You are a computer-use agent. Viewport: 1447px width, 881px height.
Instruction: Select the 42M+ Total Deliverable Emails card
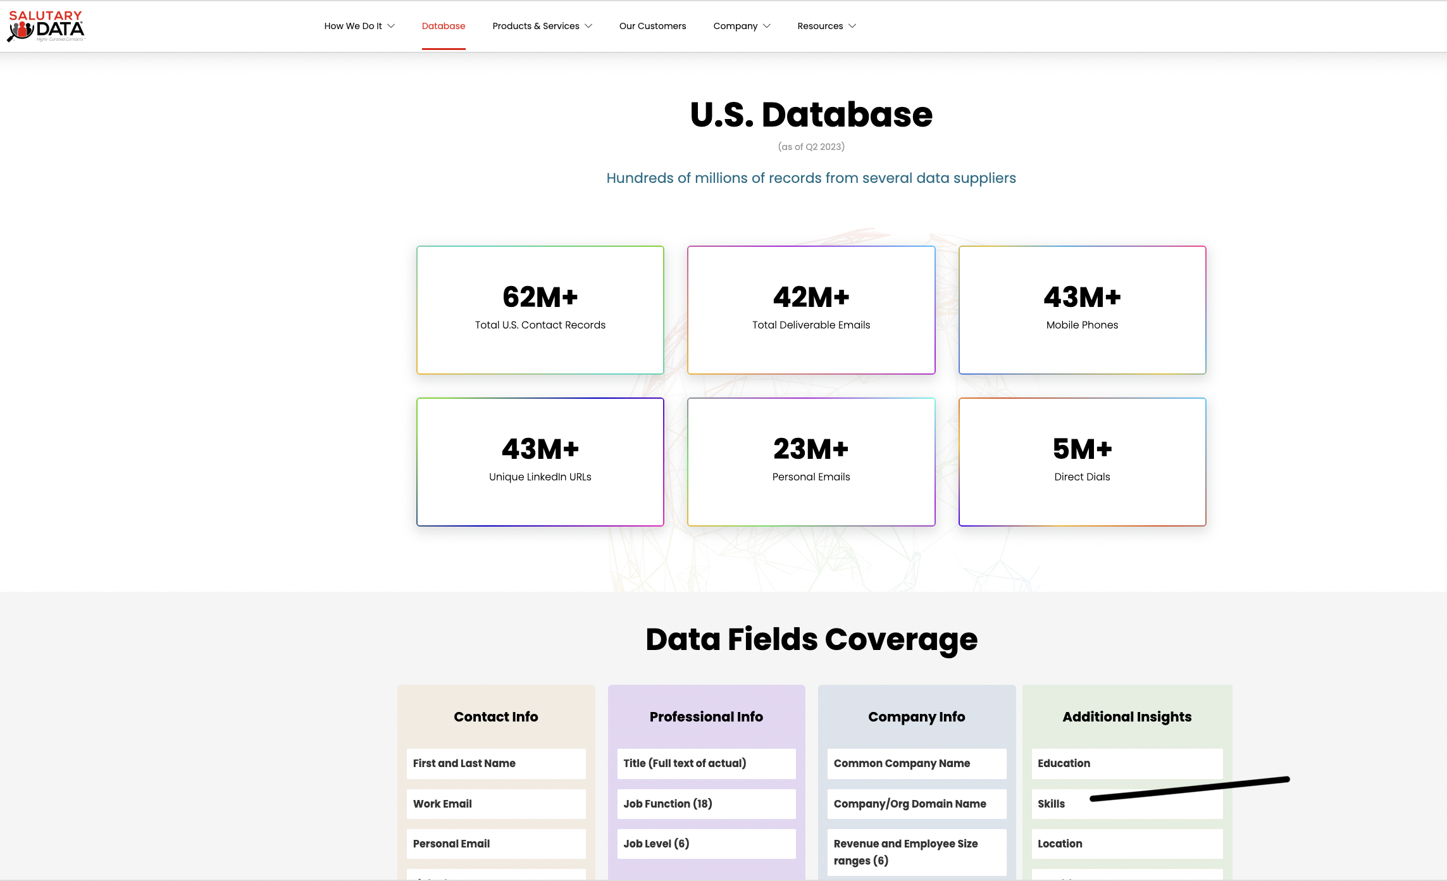pyautogui.click(x=810, y=309)
